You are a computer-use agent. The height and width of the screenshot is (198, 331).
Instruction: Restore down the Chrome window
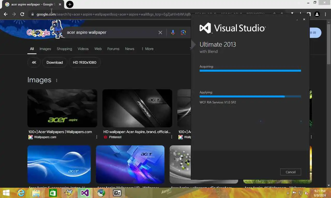[x=315, y=3]
